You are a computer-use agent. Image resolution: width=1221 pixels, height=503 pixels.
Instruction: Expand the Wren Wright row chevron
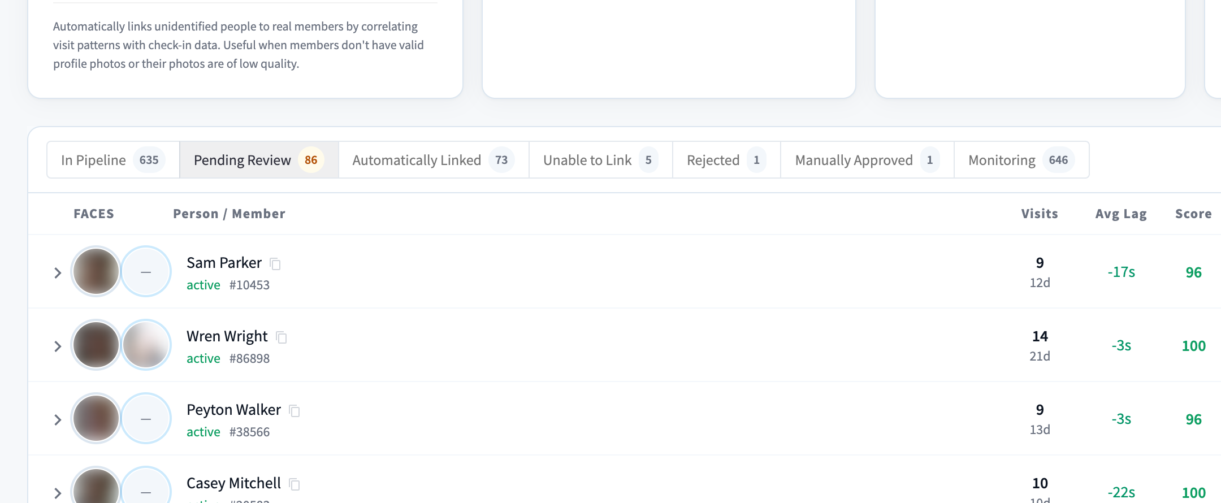[57, 346]
